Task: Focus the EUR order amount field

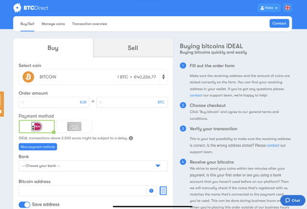Action: click(54, 102)
